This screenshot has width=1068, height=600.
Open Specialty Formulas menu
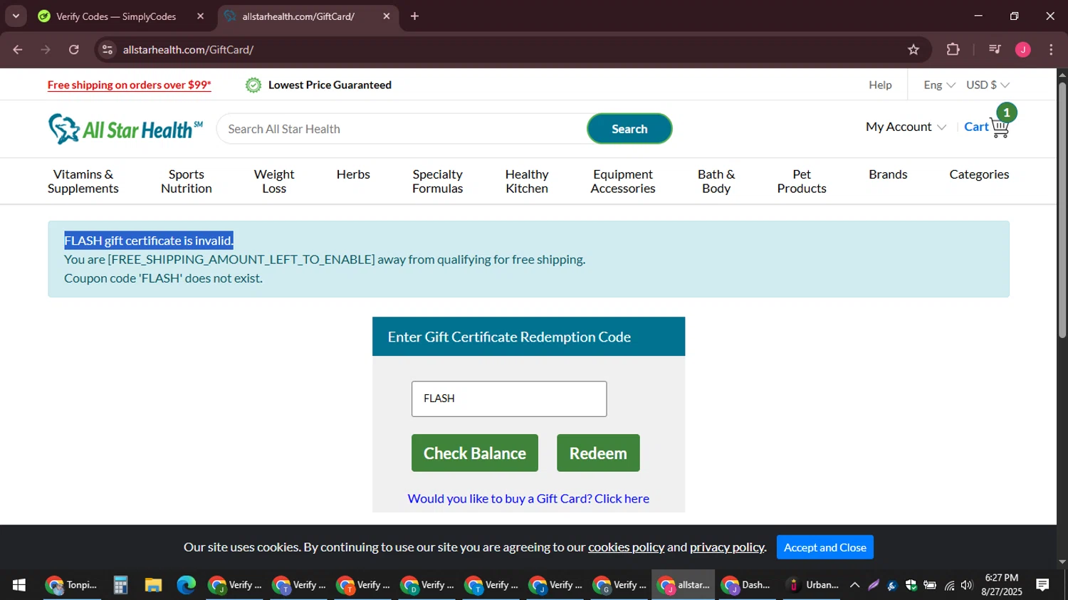point(438,181)
